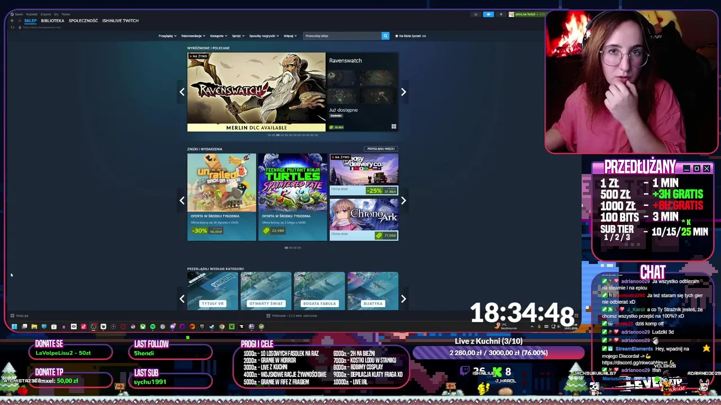Image resolution: width=721 pixels, height=405 pixels.
Task: Switch to the BIBLIOTEKA tab
Action: [x=52, y=21]
